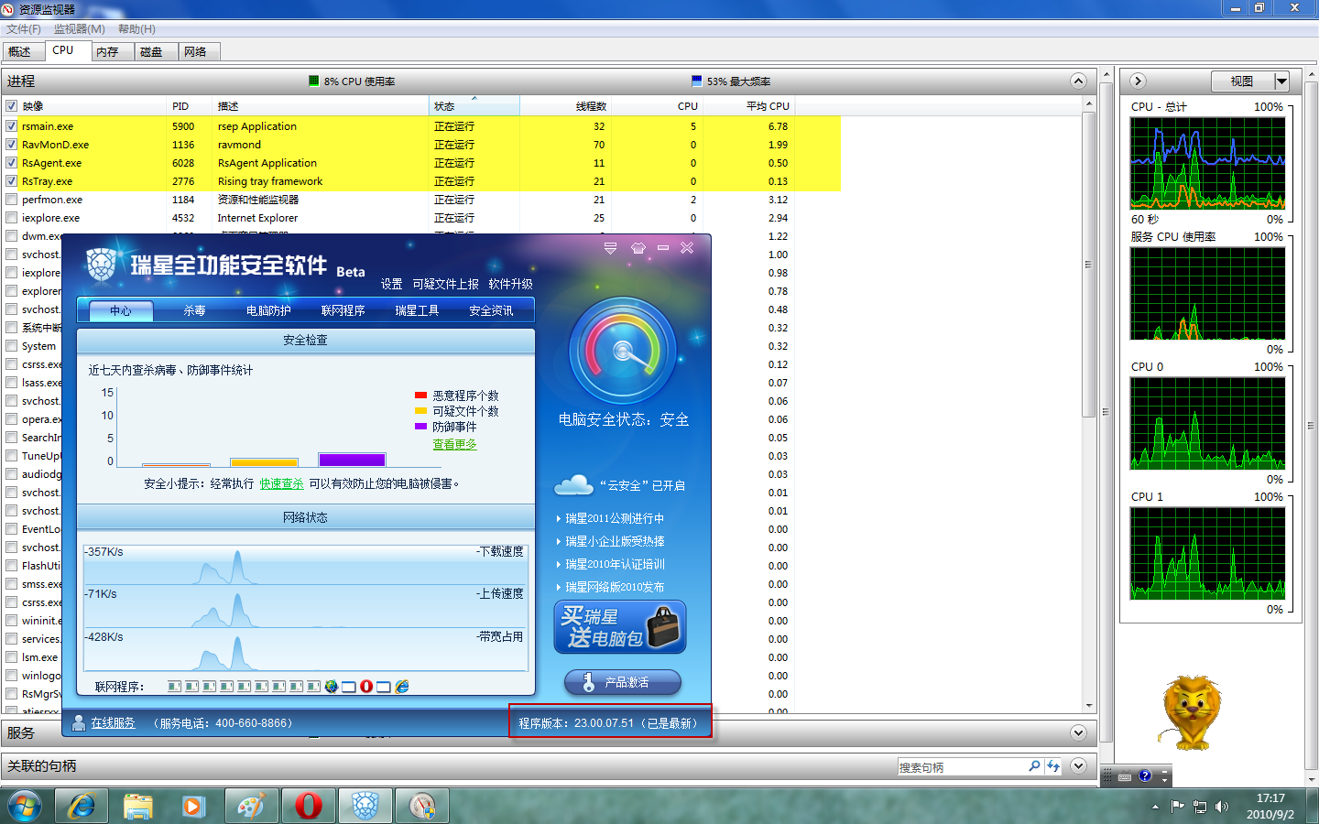The image size is (1319, 824).
Task: Click the 买瑞星送电脑包 banner
Action: coord(620,627)
